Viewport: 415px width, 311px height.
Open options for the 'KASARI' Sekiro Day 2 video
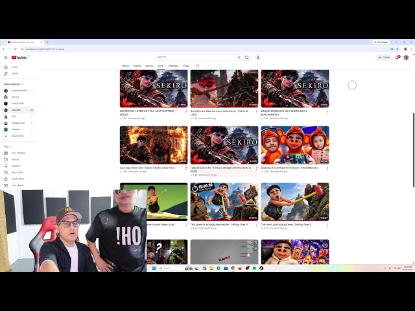tap(327, 112)
